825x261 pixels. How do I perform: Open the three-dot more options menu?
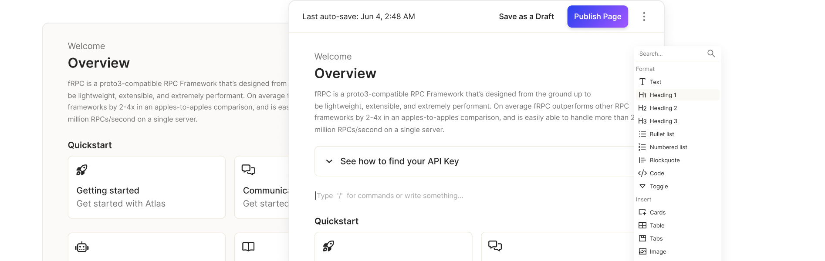[644, 17]
